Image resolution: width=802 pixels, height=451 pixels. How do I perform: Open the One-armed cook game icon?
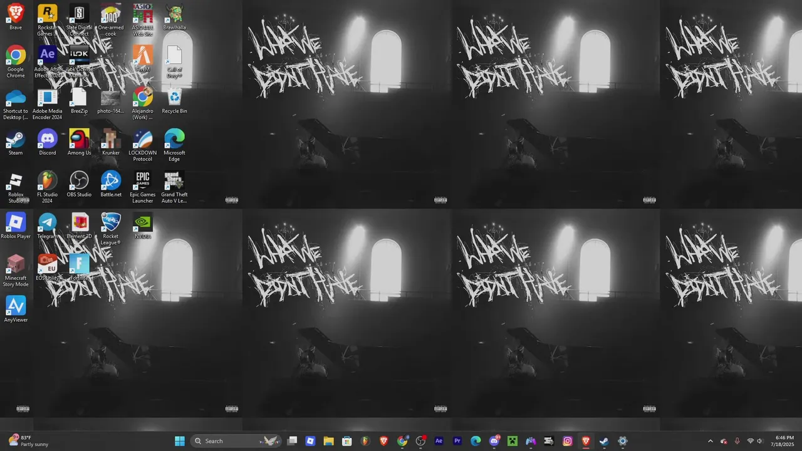click(111, 19)
